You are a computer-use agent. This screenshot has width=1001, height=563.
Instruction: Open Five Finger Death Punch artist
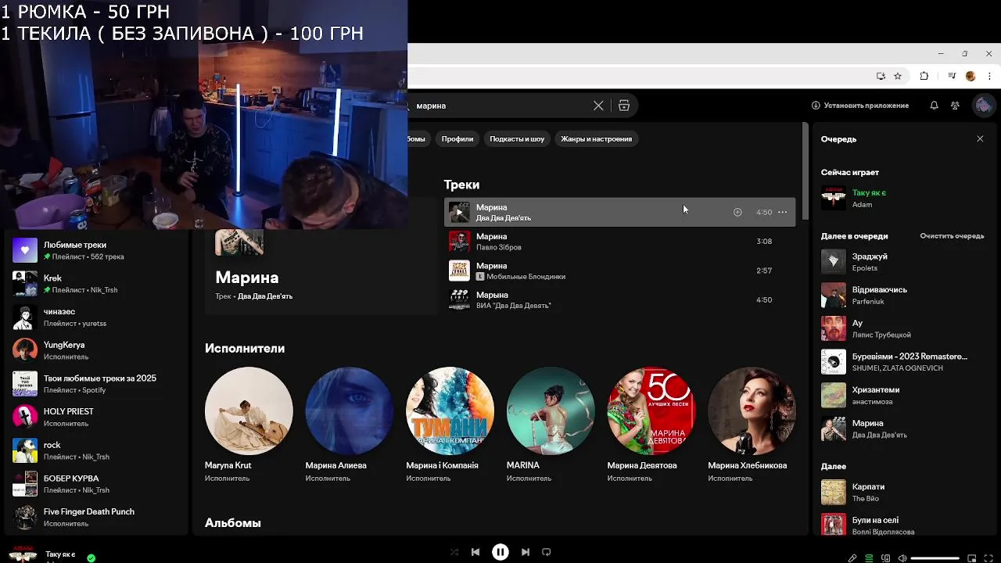(96, 517)
